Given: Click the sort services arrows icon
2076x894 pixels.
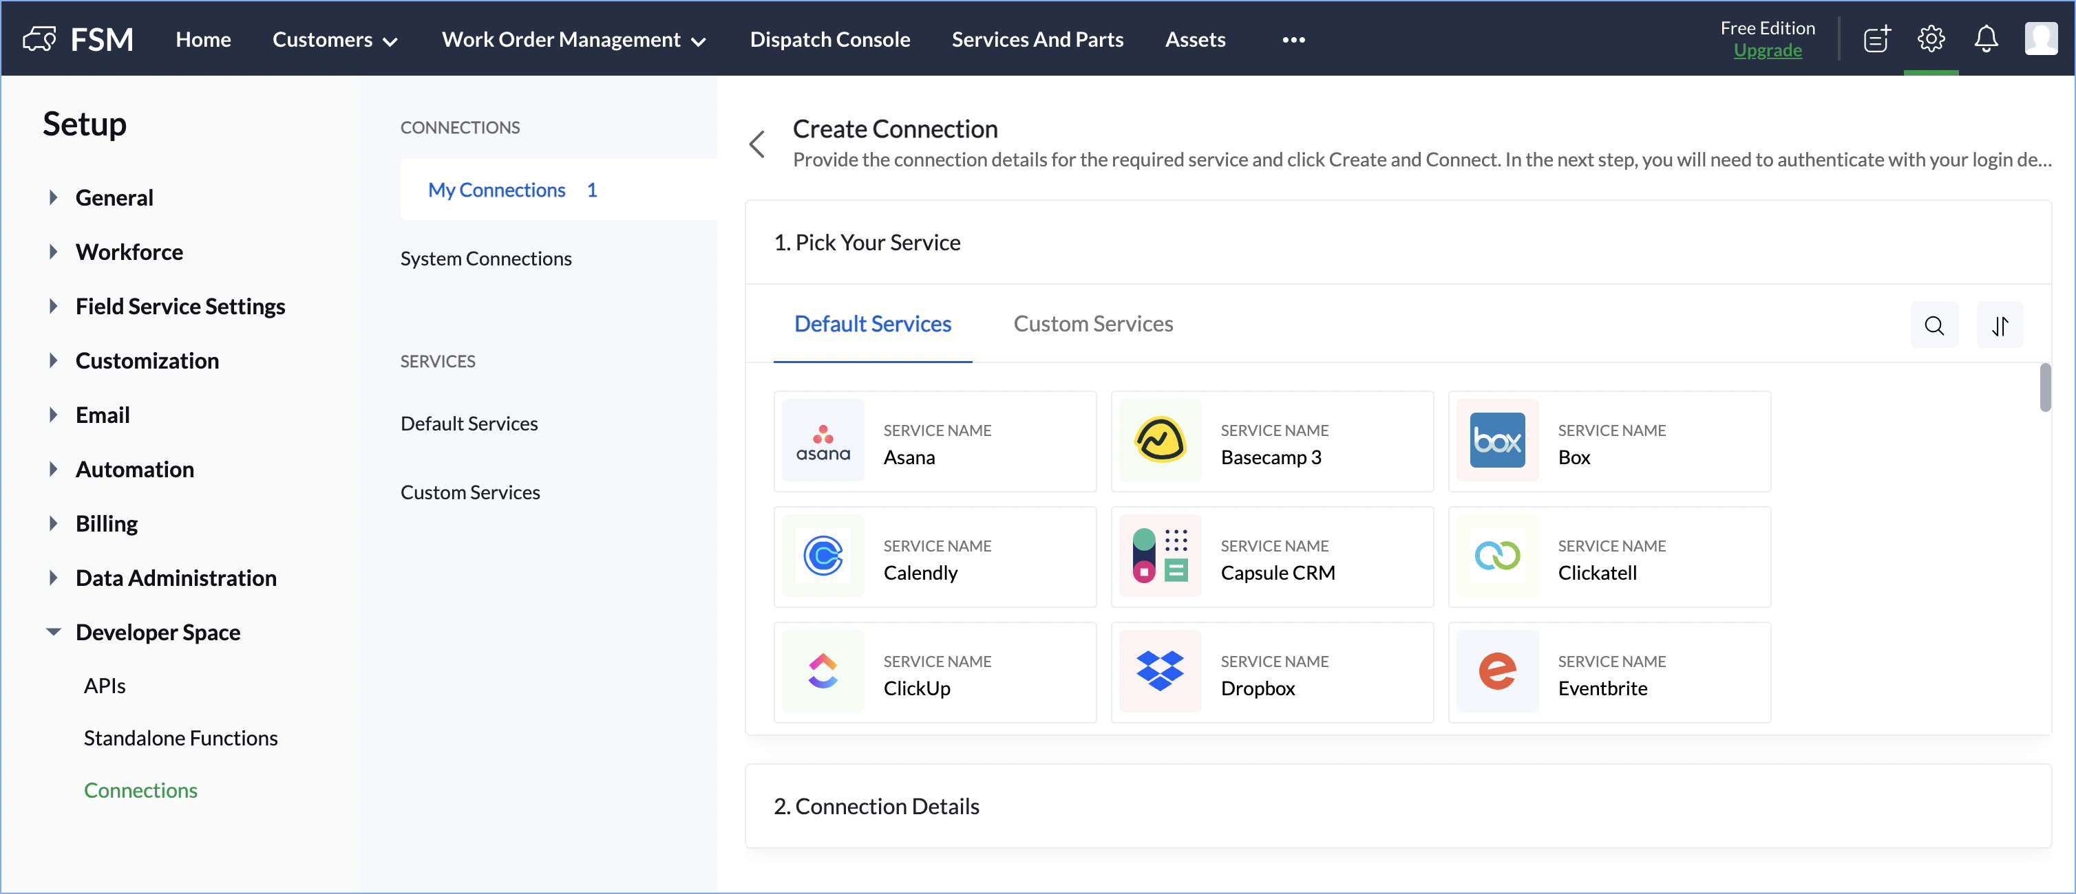Looking at the screenshot, I should coord(2000,325).
